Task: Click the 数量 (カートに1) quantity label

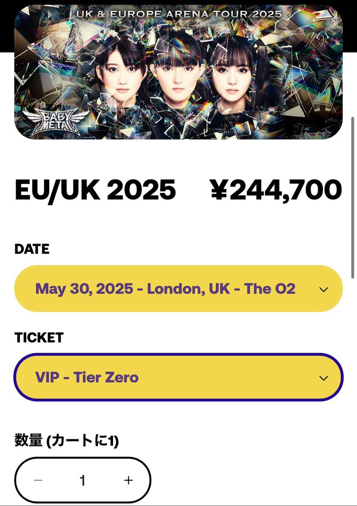Action: pyautogui.click(x=67, y=441)
